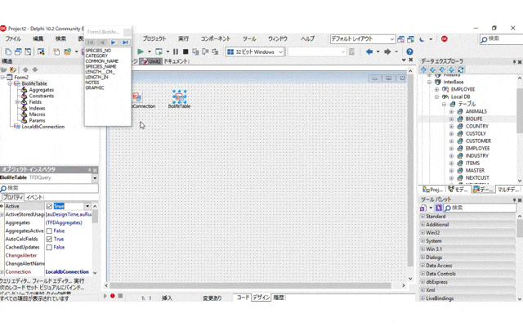Click the blue back navigation arrow
The height and width of the screenshot is (327, 523).
pos(369,52)
